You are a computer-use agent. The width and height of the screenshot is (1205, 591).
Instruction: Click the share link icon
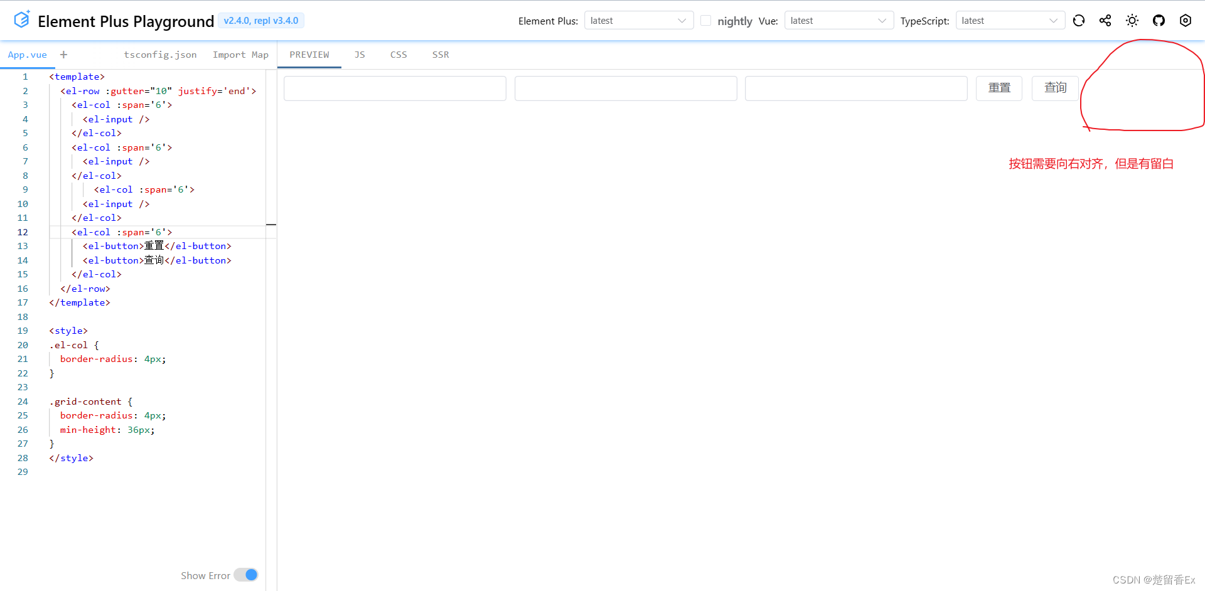(x=1105, y=21)
